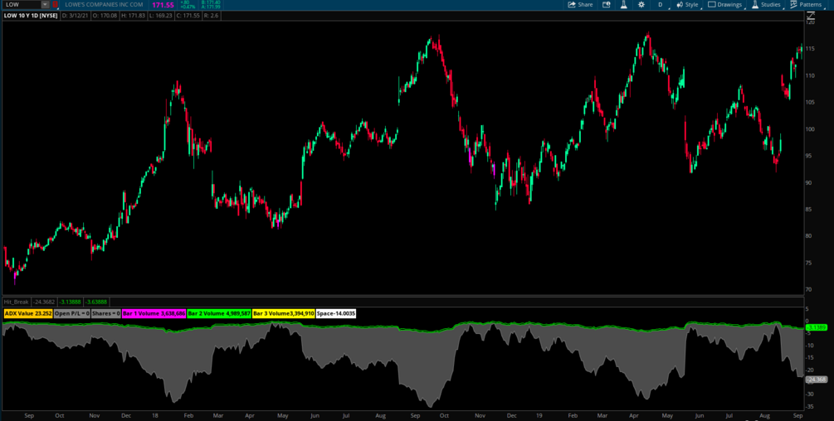
Task: Click the O: 170.08 open value
Action: tap(105, 16)
